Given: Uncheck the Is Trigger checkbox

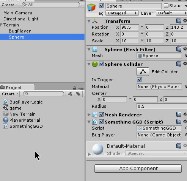Looking at the screenshot, I should 139,80.
